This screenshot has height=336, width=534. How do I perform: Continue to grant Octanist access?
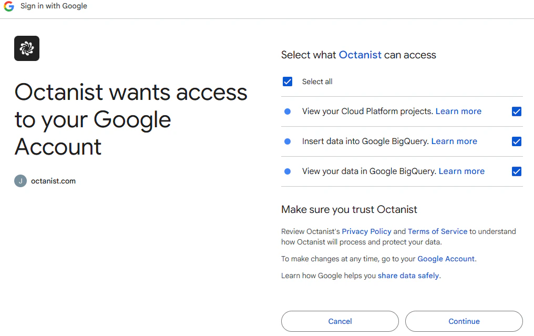point(464,321)
